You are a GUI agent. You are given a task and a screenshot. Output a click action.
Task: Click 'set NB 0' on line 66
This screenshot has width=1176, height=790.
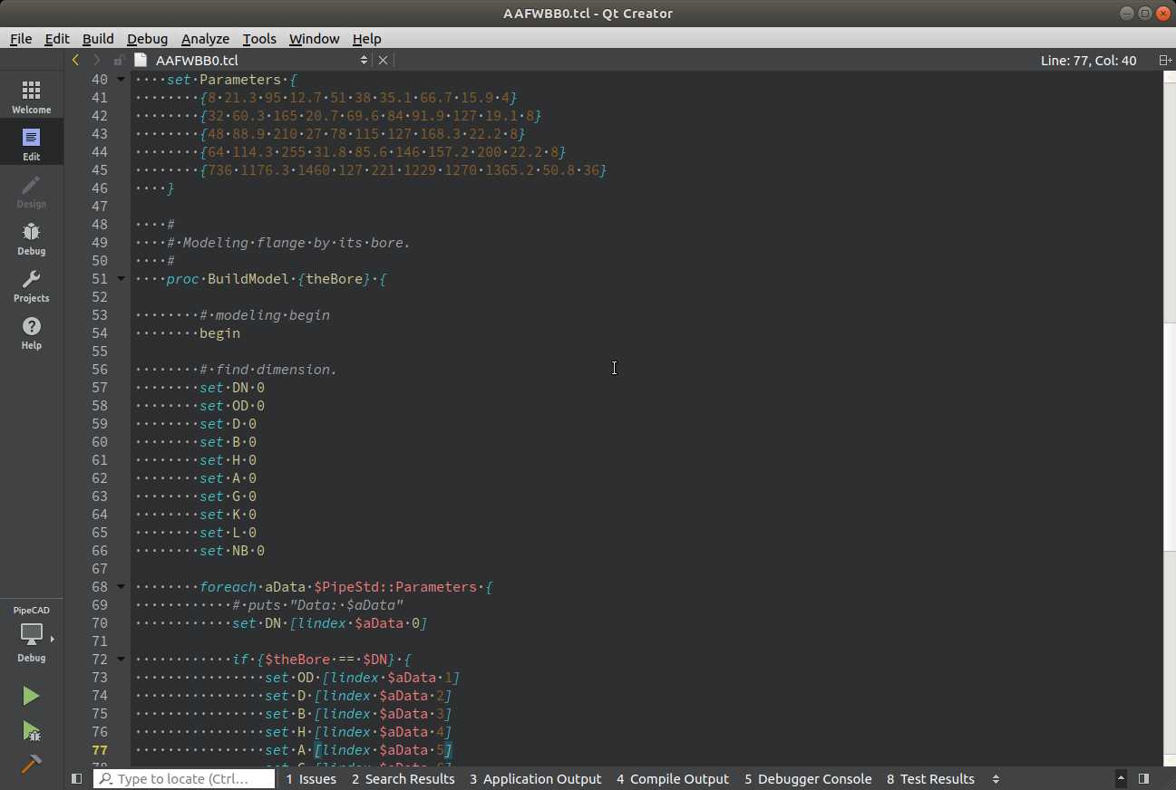pyautogui.click(x=232, y=550)
